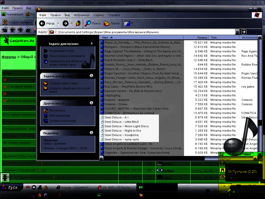Select file Steel Deluxe - Moon Light Disco
This screenshot has height=199, width=265.
pyautogui.click(x=127, y=126)
